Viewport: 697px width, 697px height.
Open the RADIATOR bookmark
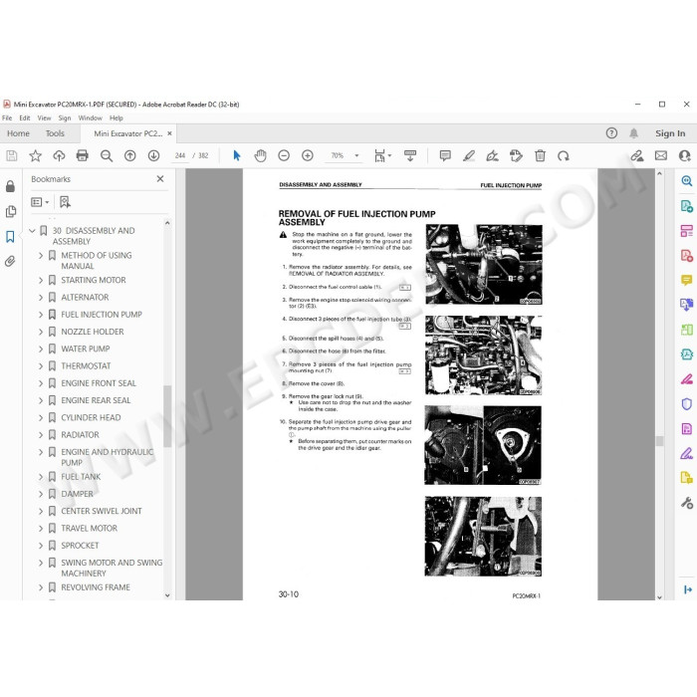pos(80,435)
